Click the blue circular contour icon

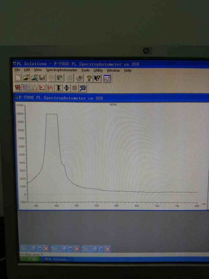point(26,87)
